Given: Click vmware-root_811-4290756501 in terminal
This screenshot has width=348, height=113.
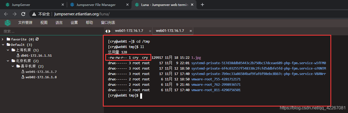Looking at the screenshot, I should (x=216, y=90).
